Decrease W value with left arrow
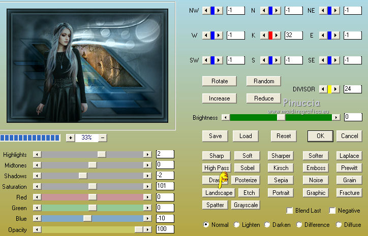This screenshot has width=368, height=236. pos(206,35)
